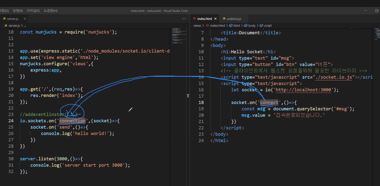Close the server.js tab
The image size is (380, 186).
pos(24,19)
